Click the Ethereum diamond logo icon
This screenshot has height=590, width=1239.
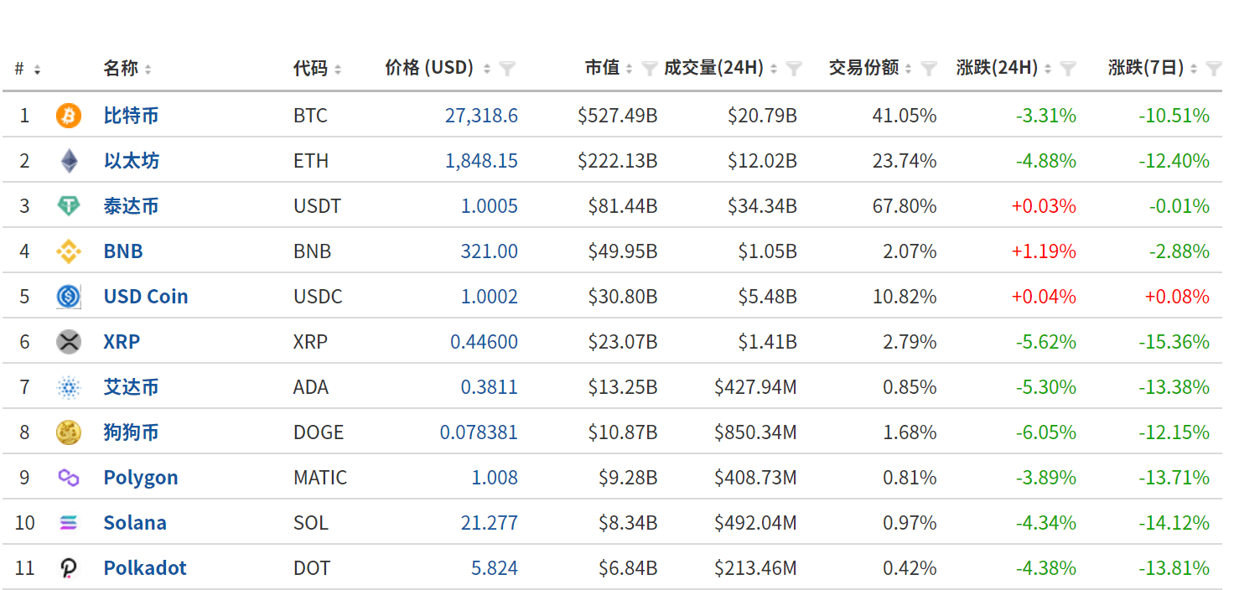pos(69,161)
